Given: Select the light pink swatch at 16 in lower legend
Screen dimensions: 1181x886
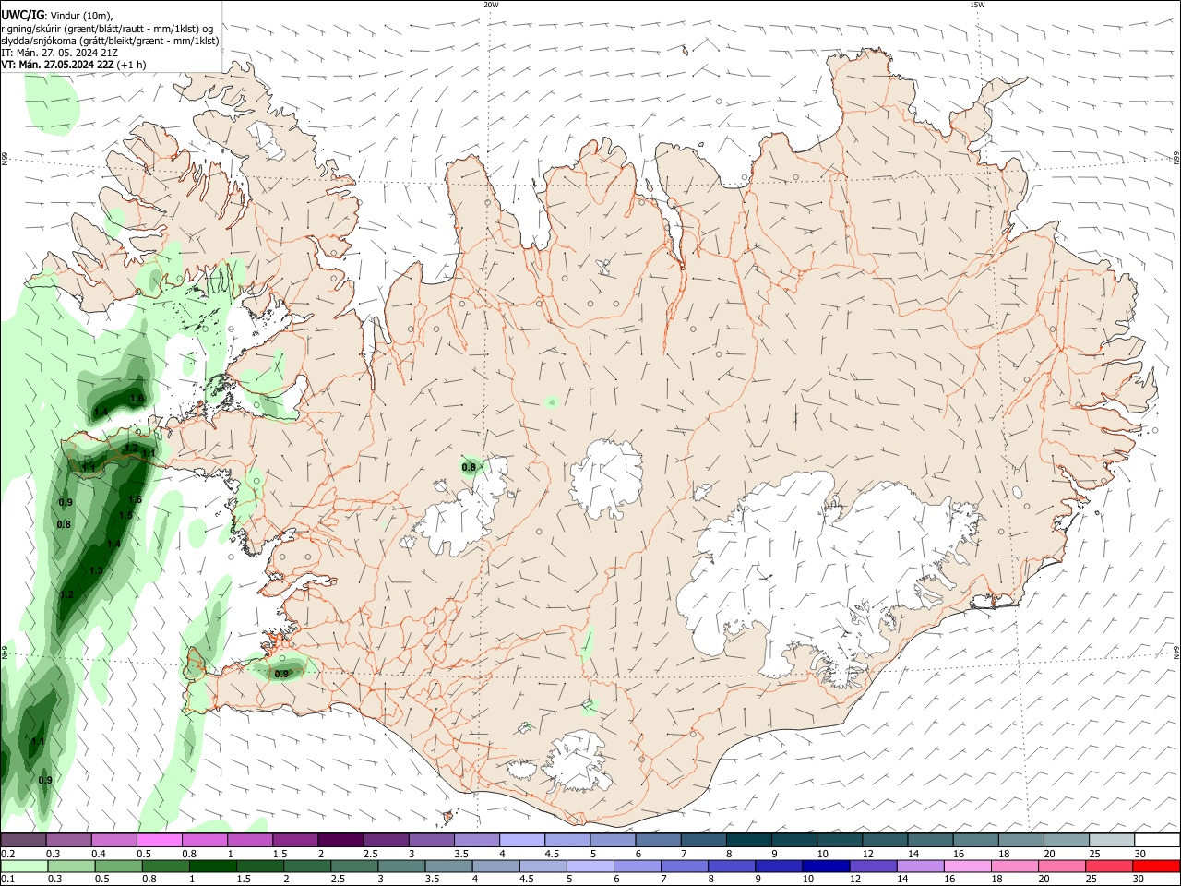Looking at the screenshot, I should coord(967,866).
